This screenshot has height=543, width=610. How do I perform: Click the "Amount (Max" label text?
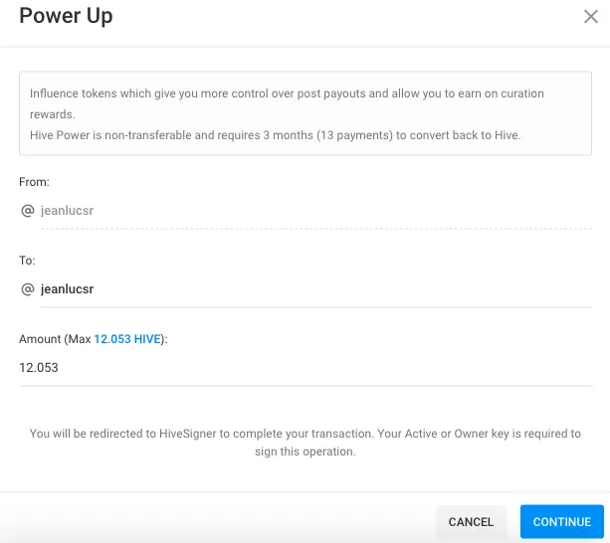pyautogui.click(x=55, y=339)
